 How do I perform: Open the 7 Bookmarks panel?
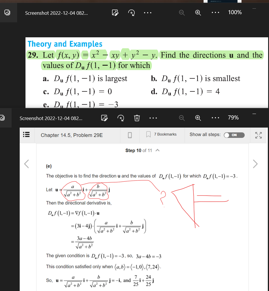pyautogui.click(x=162, y=134)
